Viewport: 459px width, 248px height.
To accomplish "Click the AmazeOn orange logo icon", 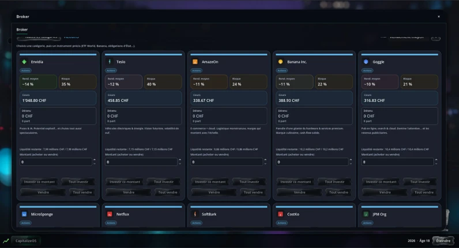I will [195, 62].
